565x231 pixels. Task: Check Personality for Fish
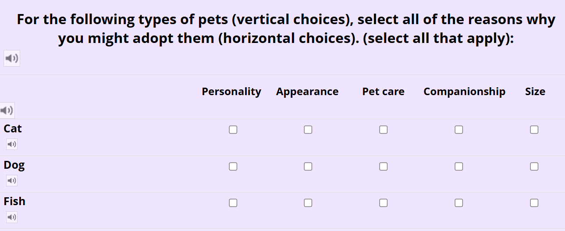[x=233, y=203]
